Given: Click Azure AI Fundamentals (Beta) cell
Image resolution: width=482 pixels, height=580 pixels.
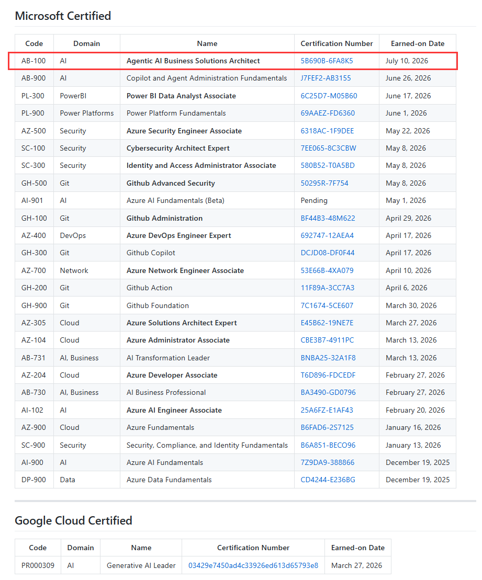Looking at the screenshot, I should click(x=207, y=200).
